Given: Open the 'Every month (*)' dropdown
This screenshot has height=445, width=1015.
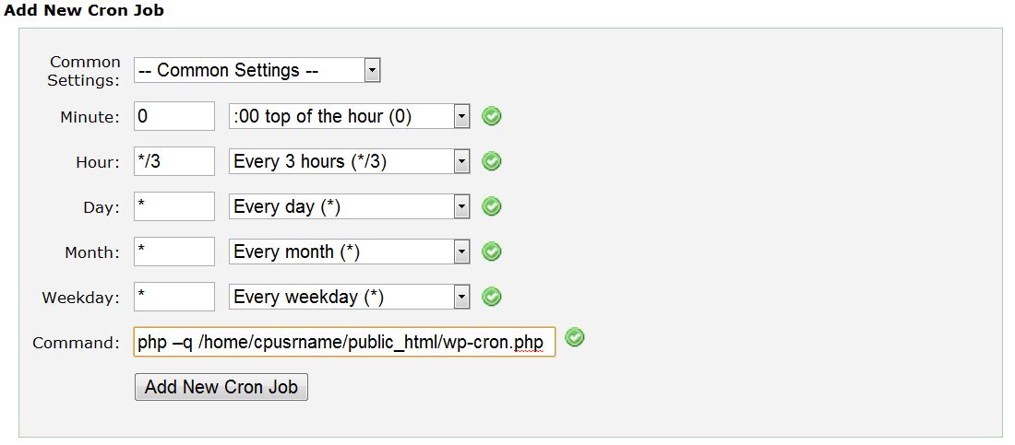Looking at the screenshot, I should coord(350,252).
